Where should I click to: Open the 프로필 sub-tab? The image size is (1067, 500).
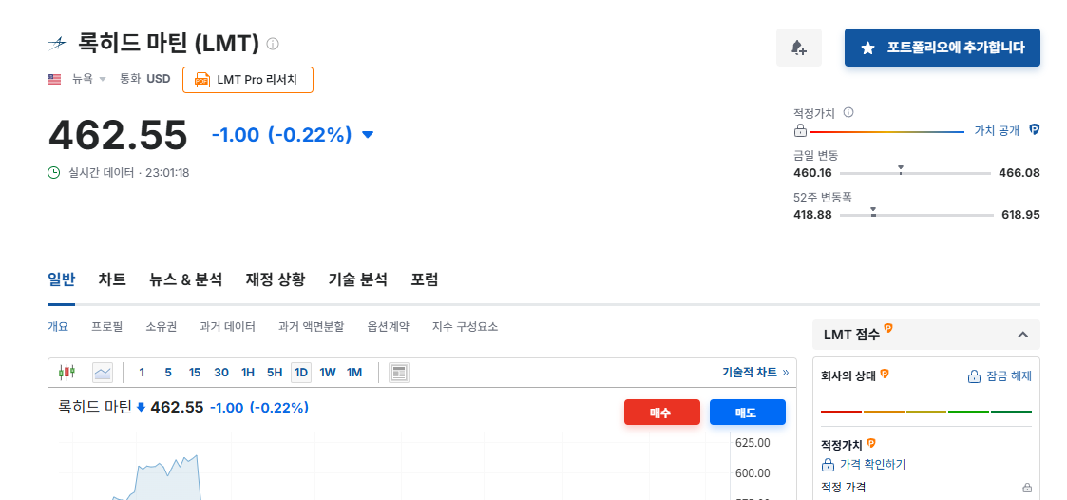click(x=106, y=327)
